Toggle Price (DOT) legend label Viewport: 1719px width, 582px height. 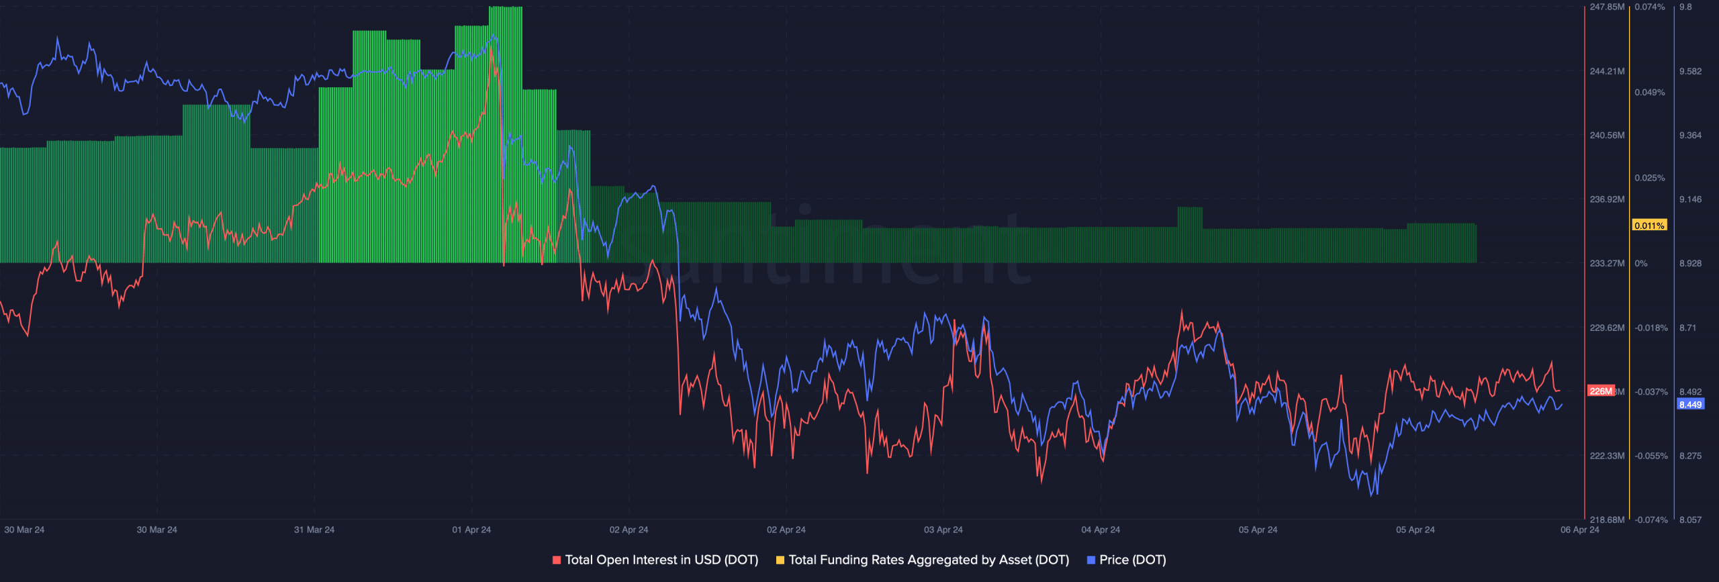coord(1133,560)
